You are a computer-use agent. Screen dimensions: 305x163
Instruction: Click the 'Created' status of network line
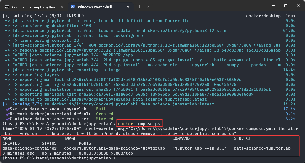click(x=105, y=114)
